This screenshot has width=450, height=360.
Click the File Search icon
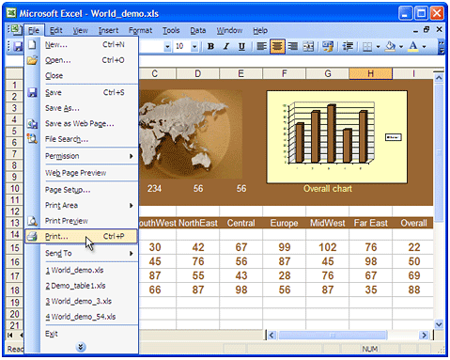click(32, 139)
